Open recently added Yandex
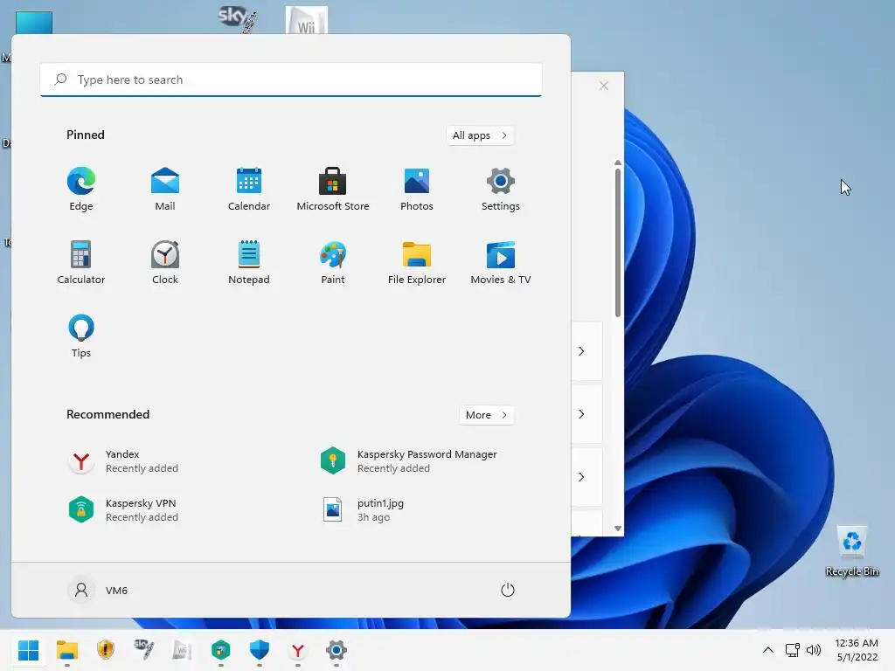895x671 pixels. 123,461
